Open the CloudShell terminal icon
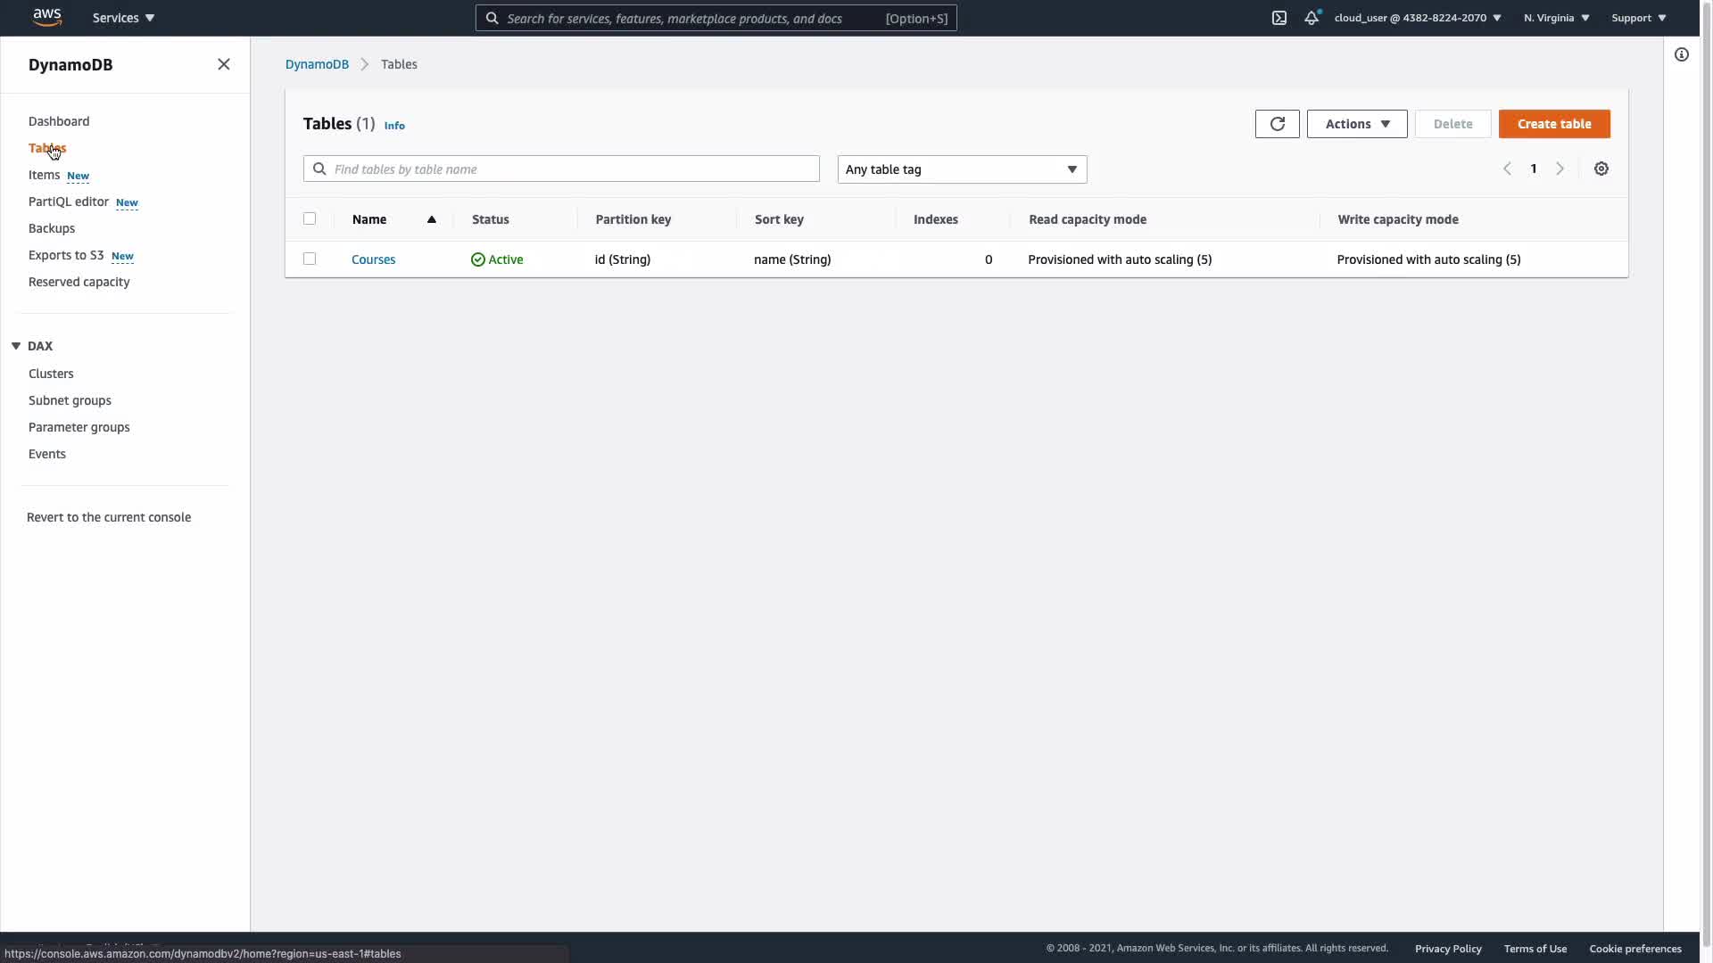The image size is (1713, 963). click(x=1279, y=18)
